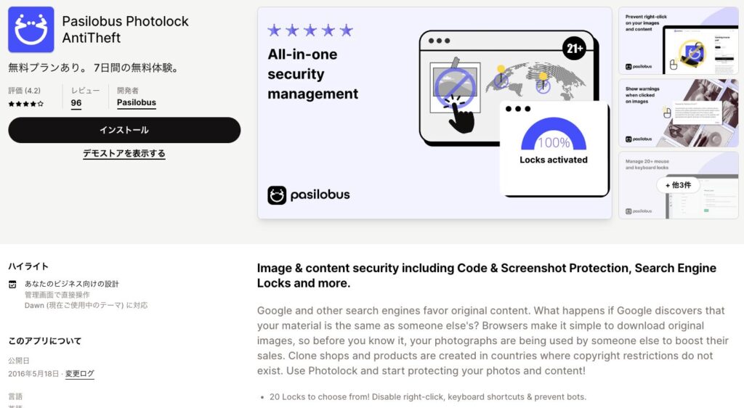Click the app title Pasilobus Photolock AntiTheft
This screenshot has height=408, width=744.
pos(125,29)
